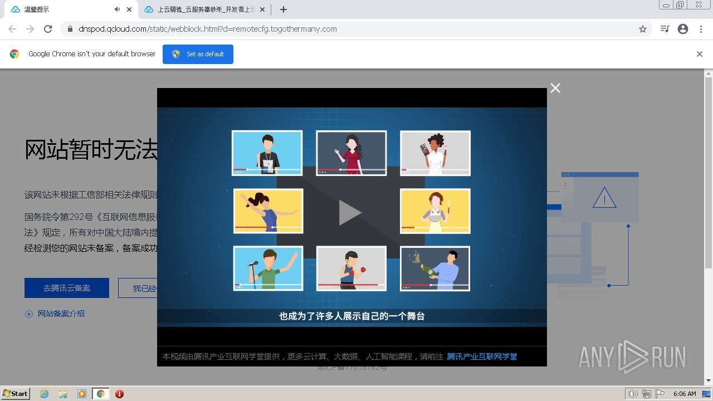
Task: Click the network tray icon
Action: pos(647,394)
